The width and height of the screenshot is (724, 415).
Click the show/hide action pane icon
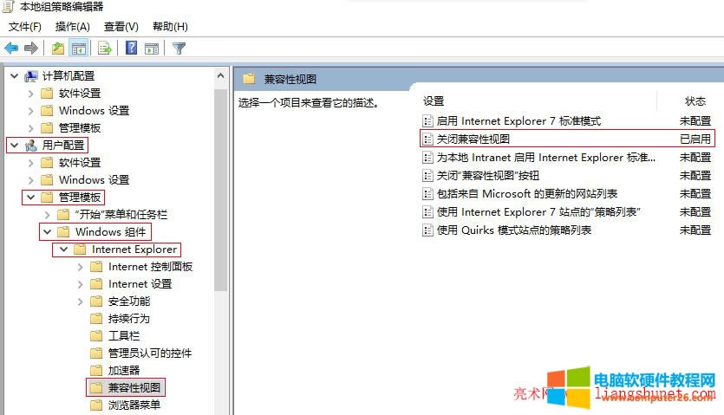(151, 48)
